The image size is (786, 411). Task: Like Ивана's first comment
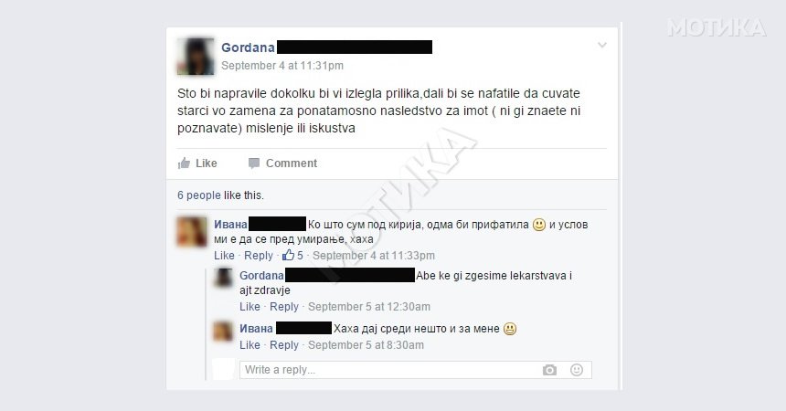[x=224, y=256]
